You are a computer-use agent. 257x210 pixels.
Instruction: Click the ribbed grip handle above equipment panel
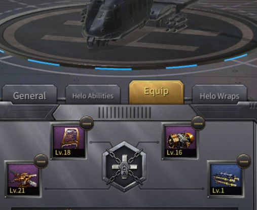[x=125, y=113]
